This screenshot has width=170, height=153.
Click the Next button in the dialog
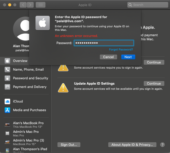click(x=128, y=57)
